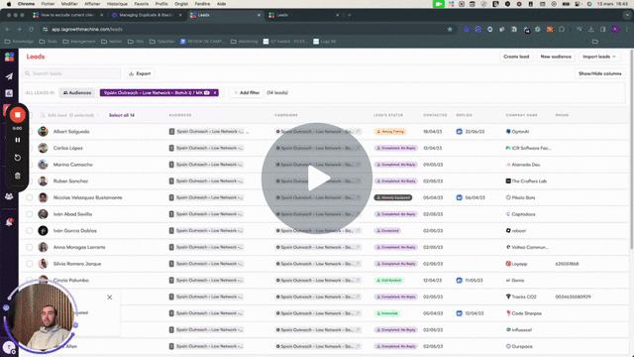Tick the checkbox for Ivan Abad Sevilla
This screenshot has height=357, width=634.
[30, 214]
